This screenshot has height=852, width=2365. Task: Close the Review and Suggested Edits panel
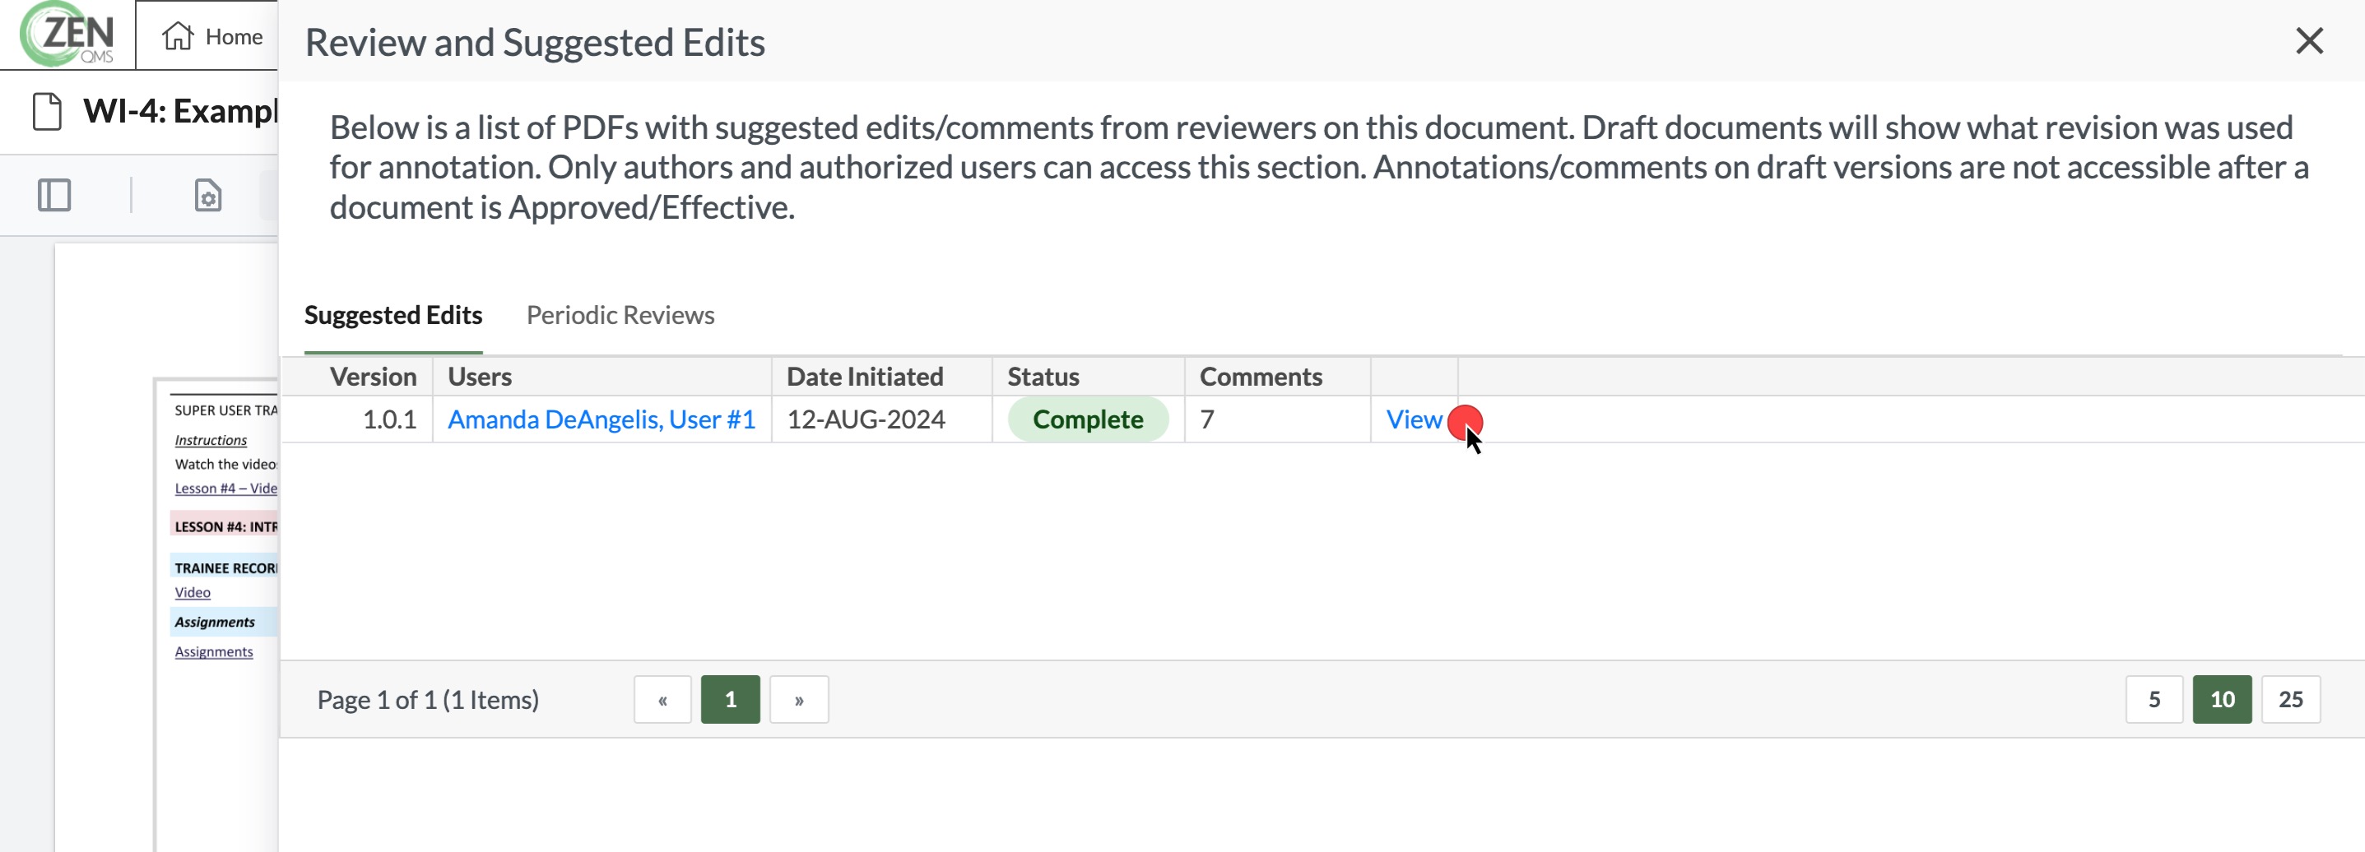[2308, 40]
